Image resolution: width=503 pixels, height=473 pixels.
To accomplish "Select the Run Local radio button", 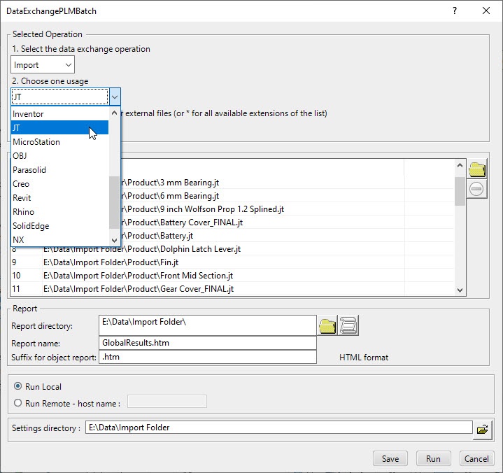I will coord(17,386).
